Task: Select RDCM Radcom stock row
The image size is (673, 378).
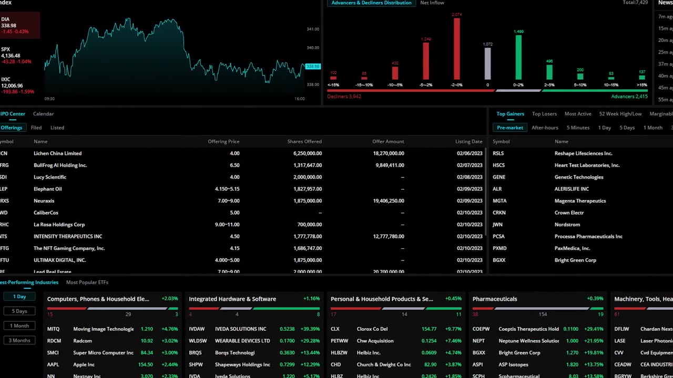Action: coord(113,341)
